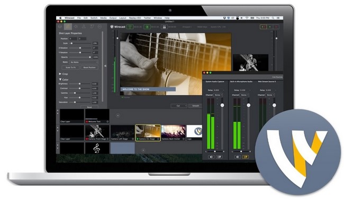Mute Built-in Microphone Audio speaker button
The image size is (344, 200).
pos(238,157)
